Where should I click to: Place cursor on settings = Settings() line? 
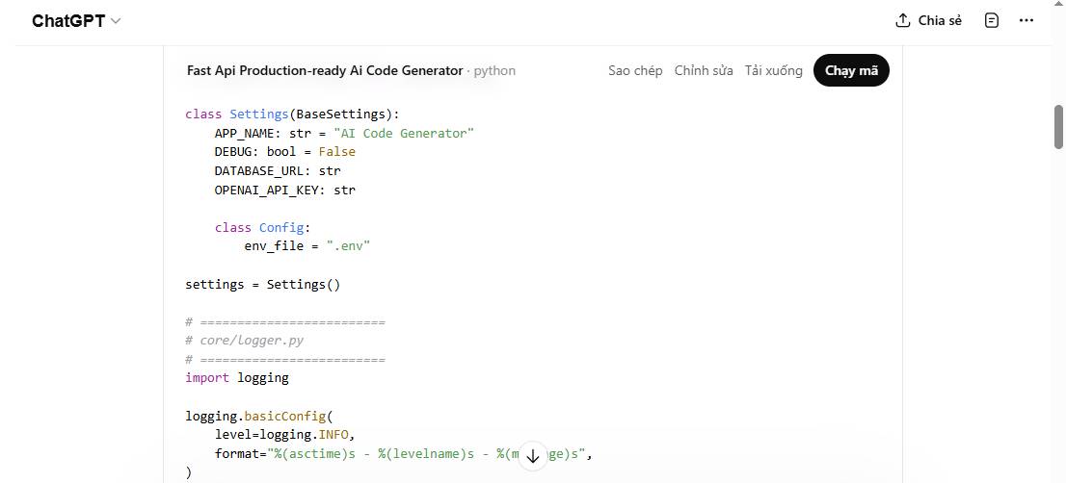click(x=262, y=284)
